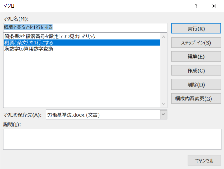Select macro 概要と条文とを1行にする in list
224x169 pixels.
click(x=82, y=42)
